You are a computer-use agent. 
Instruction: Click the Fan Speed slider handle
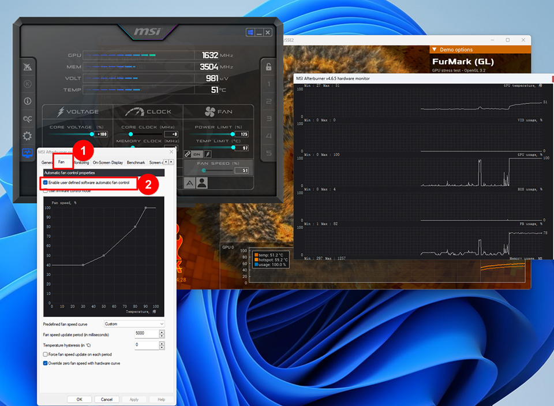(204, 171)
